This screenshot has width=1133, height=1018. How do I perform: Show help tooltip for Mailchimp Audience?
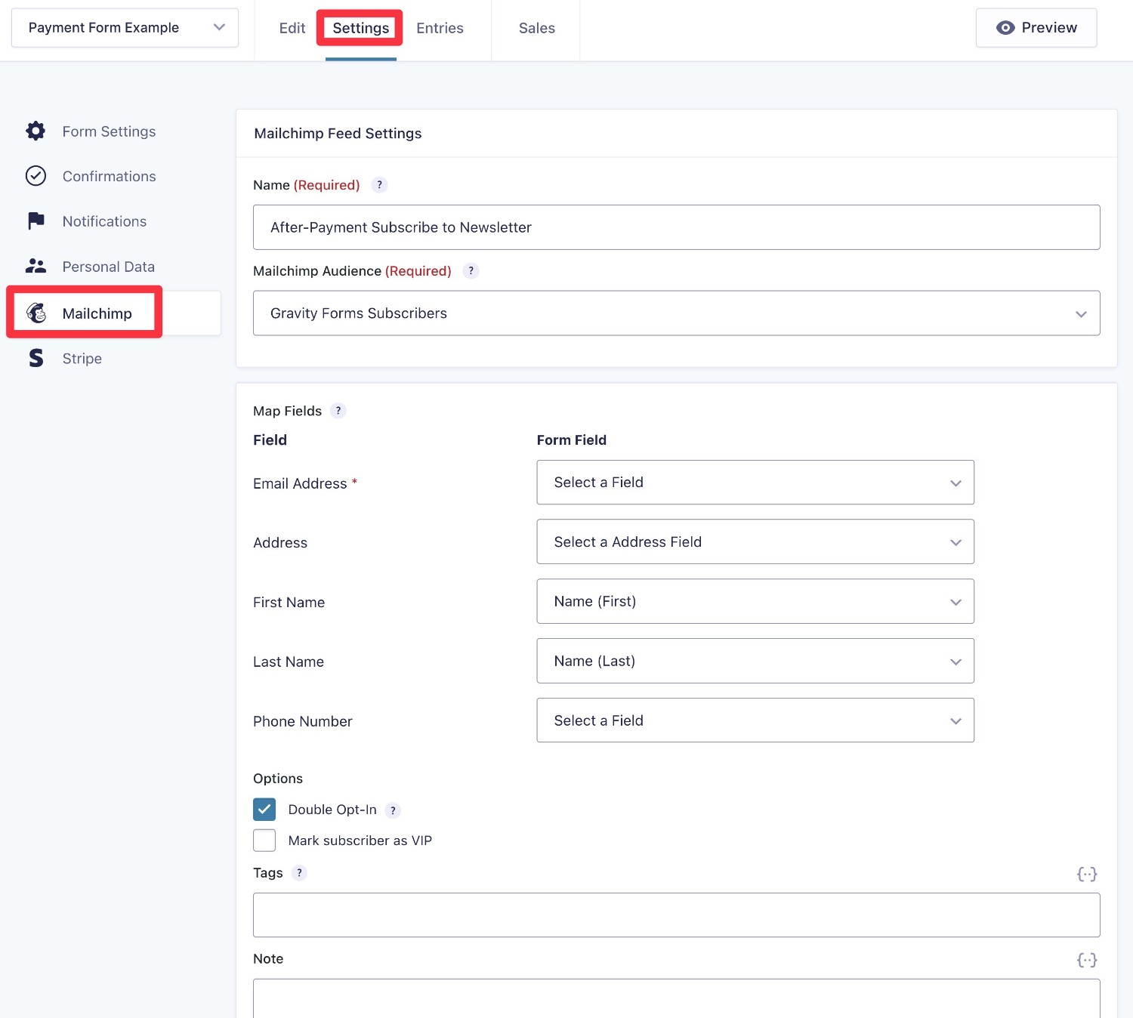click(x=471, y=271)
